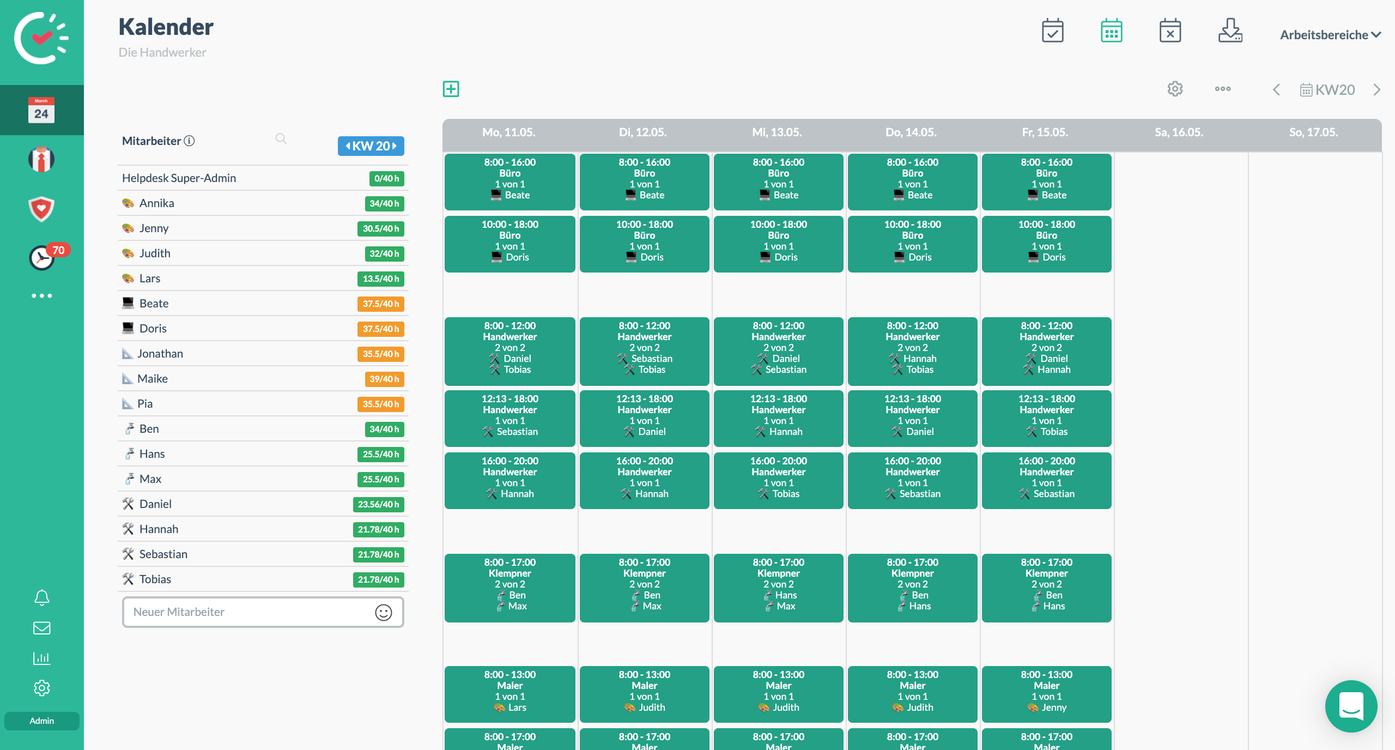Screen dimensions: 1395x750
Task: Go to next week with right chevron
Action: tap(1377, 90)
